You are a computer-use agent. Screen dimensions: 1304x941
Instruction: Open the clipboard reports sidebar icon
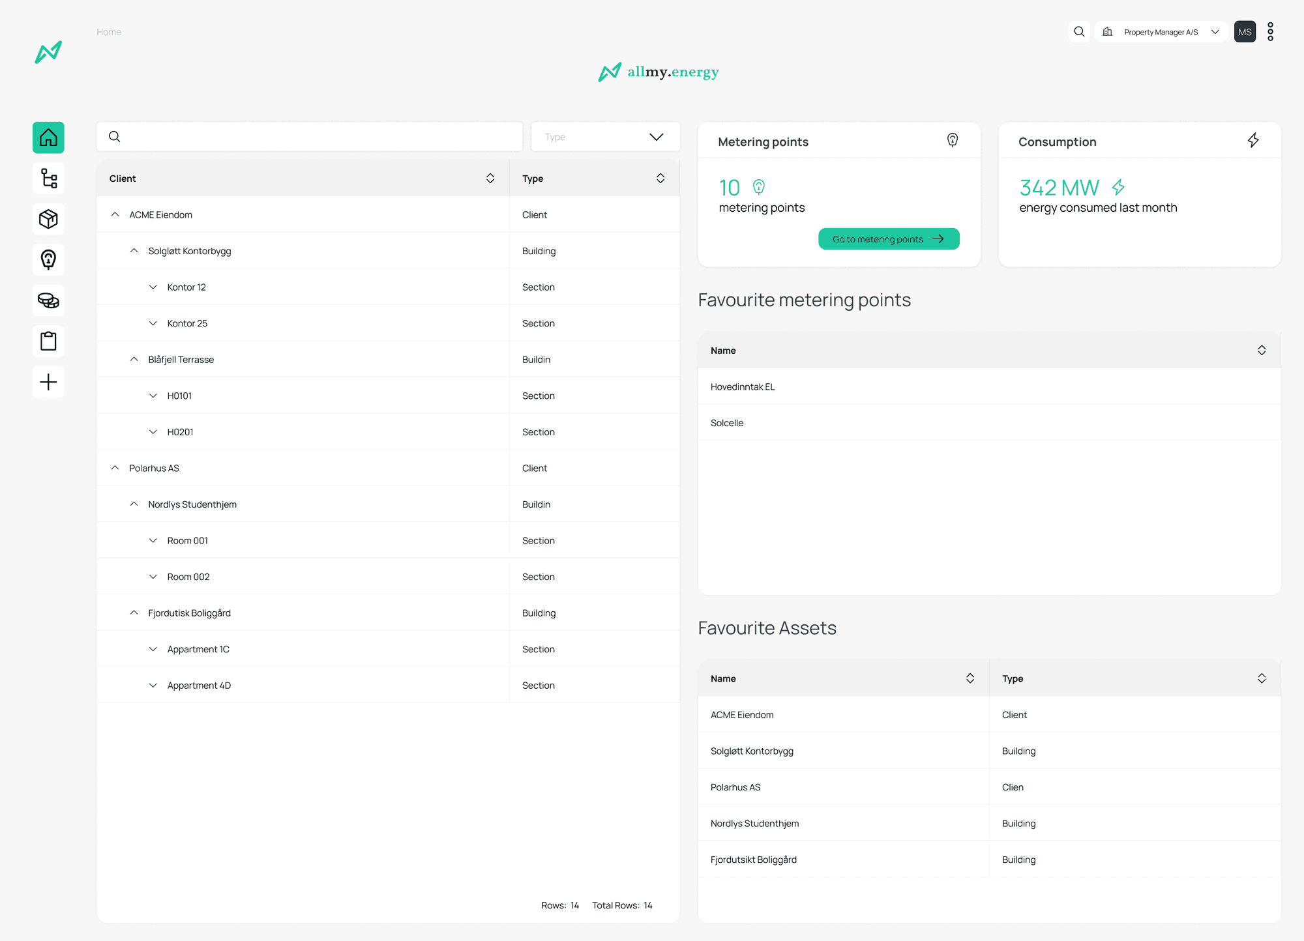point(48,341)
